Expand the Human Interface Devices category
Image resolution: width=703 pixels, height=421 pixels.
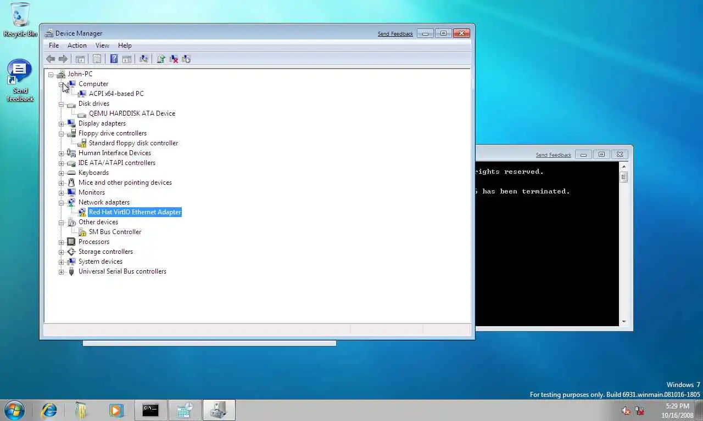tap(62, 153)
